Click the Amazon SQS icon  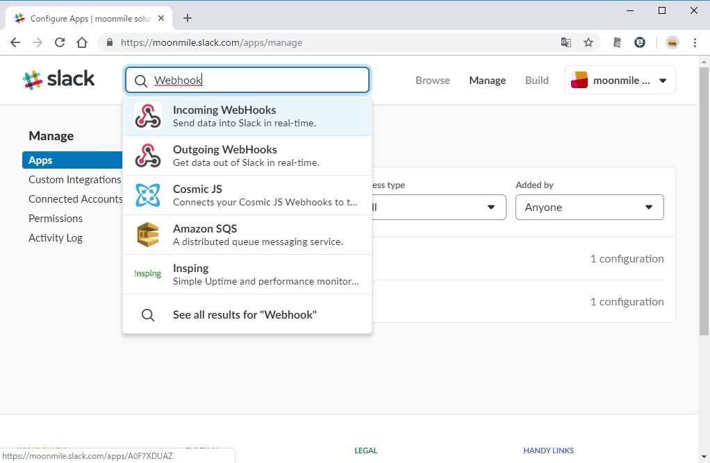147,235
